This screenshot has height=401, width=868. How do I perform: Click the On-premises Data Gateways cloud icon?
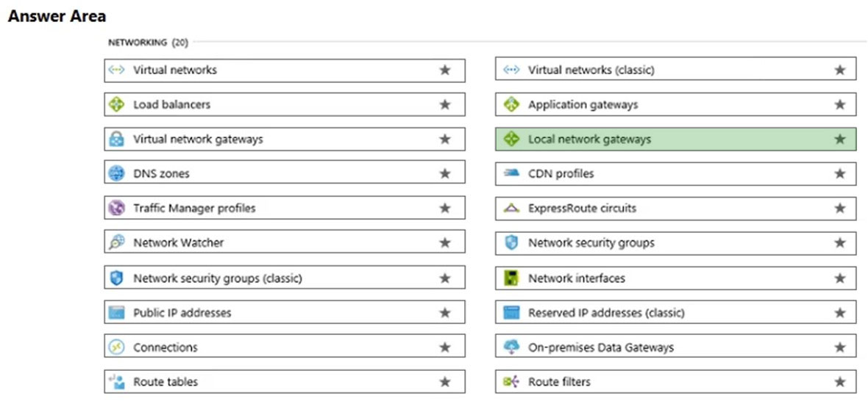point(511,347)
